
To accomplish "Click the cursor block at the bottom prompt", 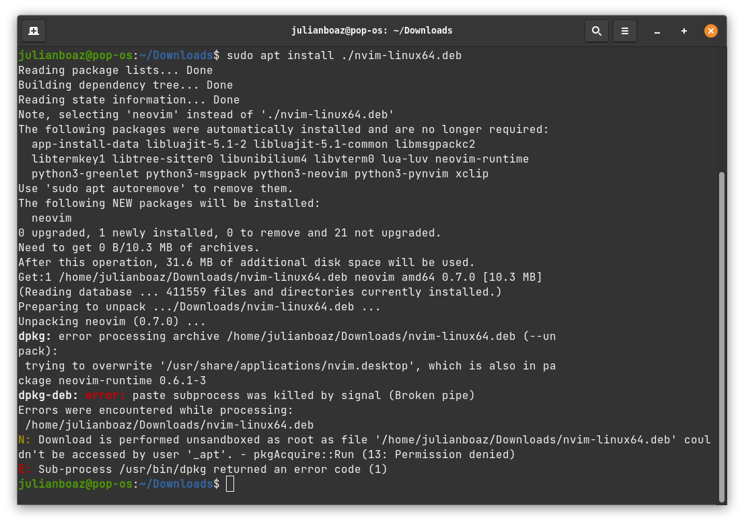I will click(230, 484).
